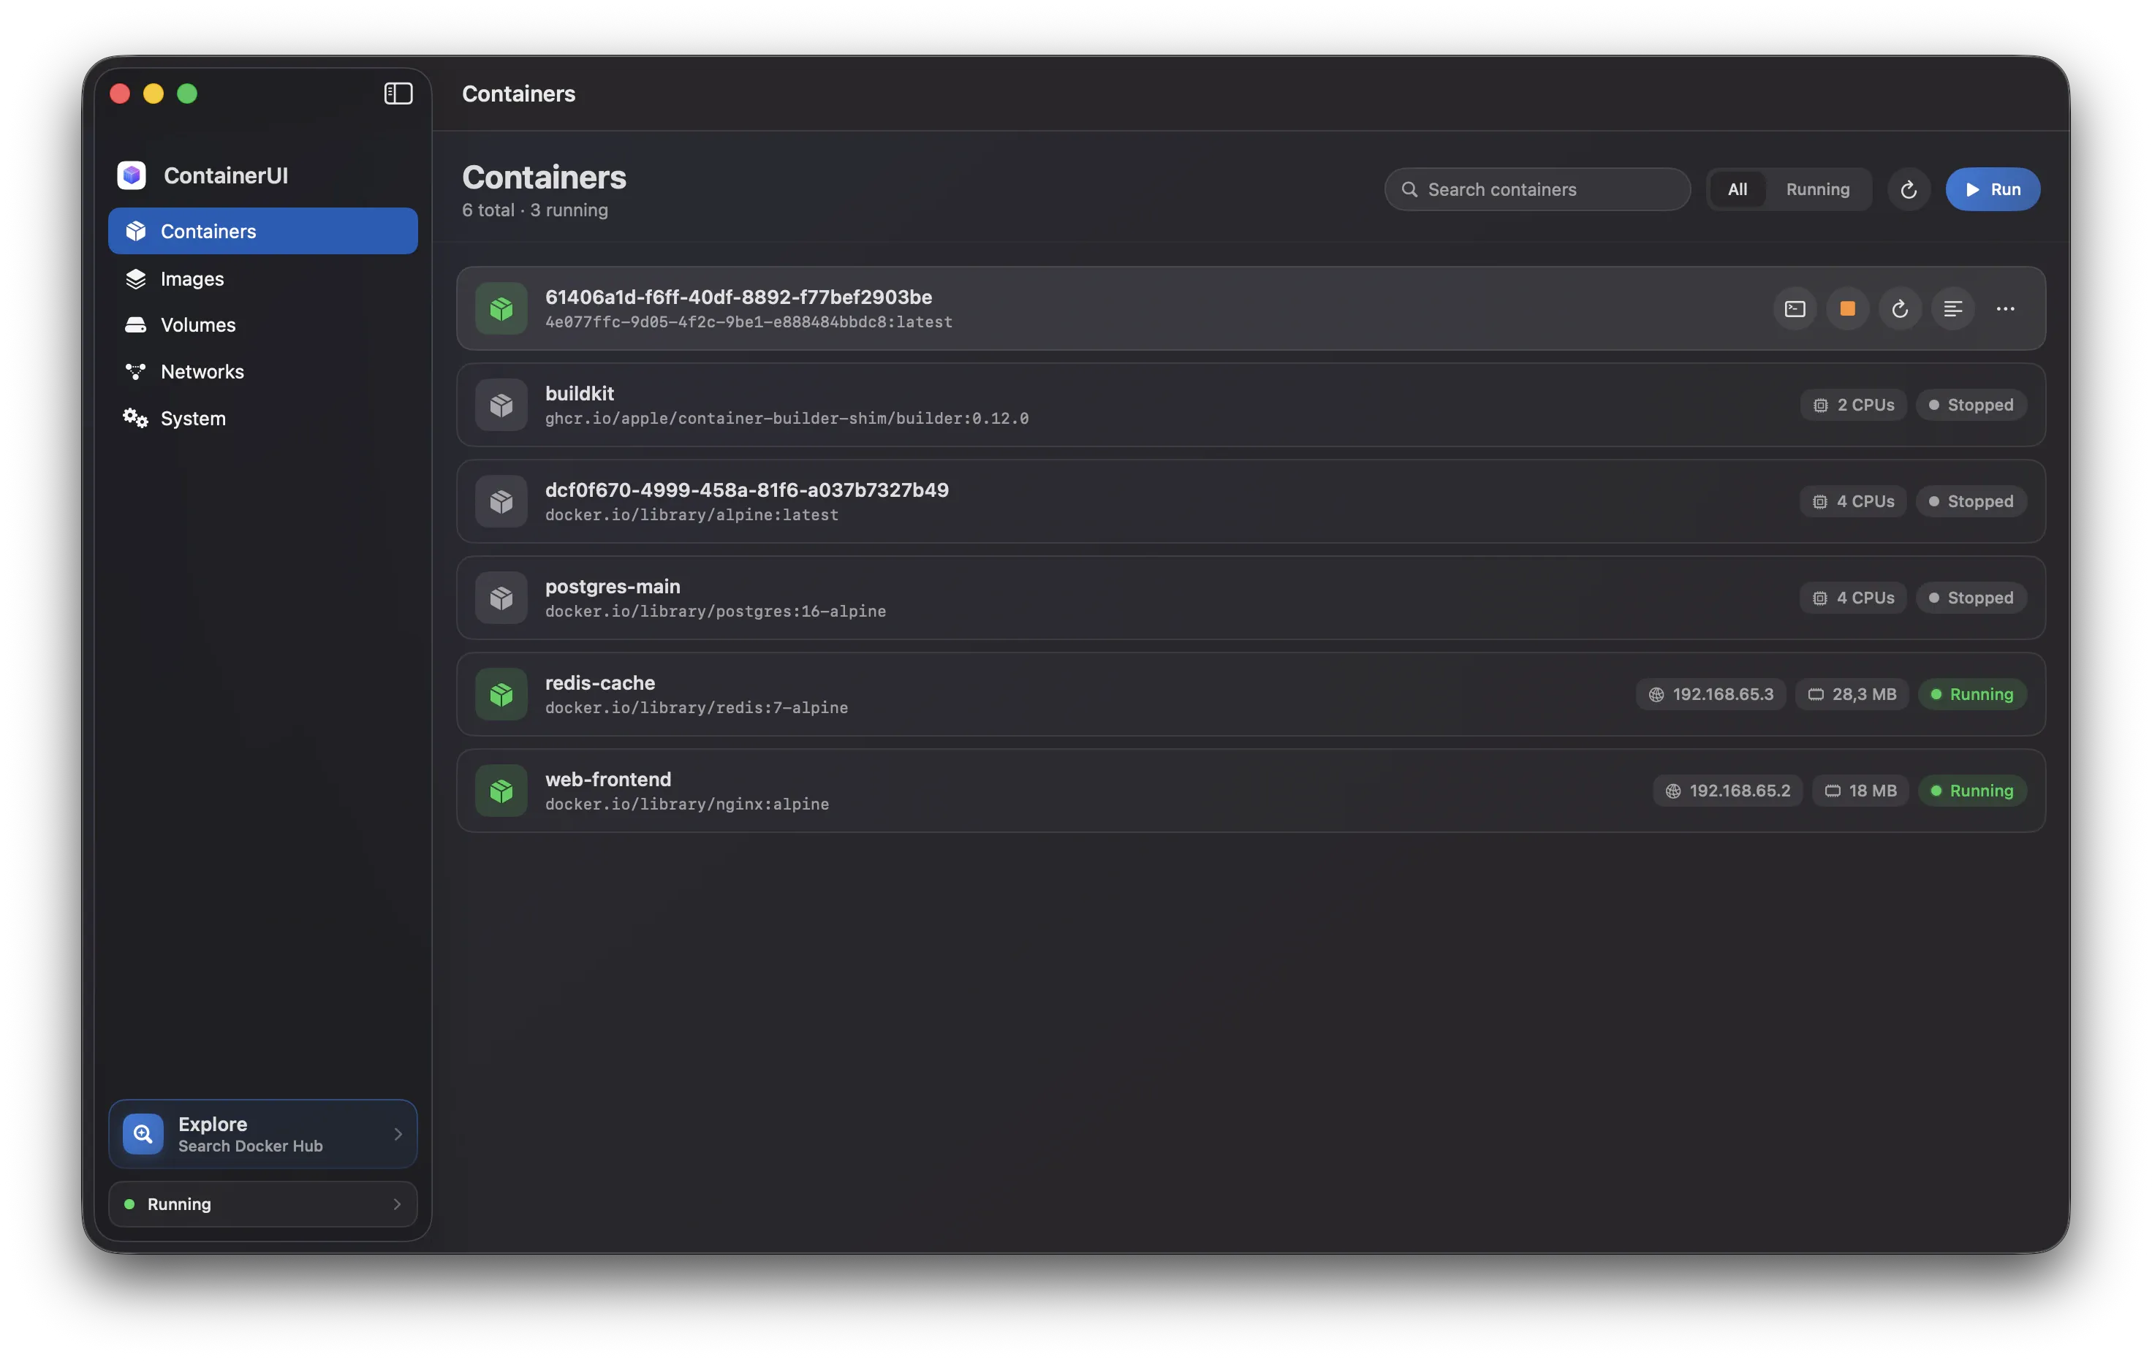Click the Images layers icon
The image size is (2152, 1362).
[x=136, y=278]
